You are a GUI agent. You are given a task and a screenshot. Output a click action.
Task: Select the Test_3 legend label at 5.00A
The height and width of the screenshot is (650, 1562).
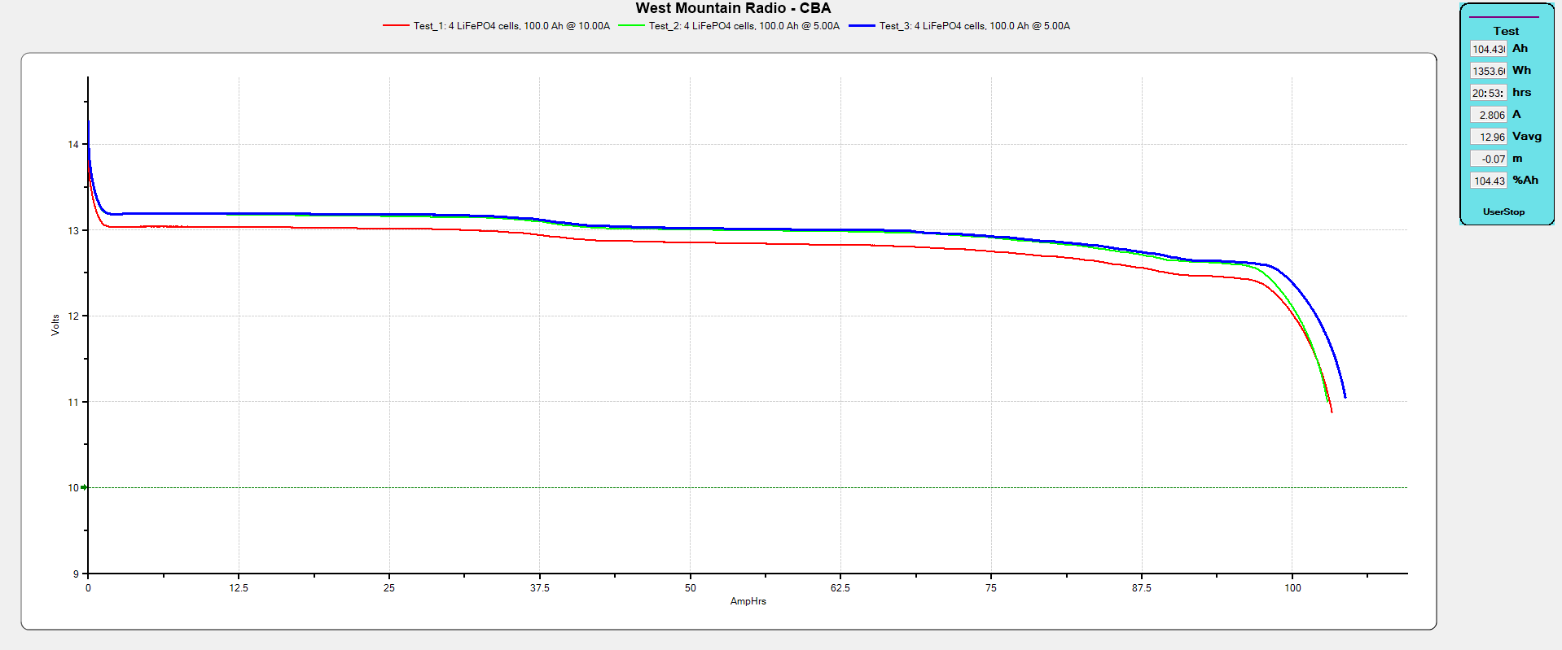coord(974,26)
